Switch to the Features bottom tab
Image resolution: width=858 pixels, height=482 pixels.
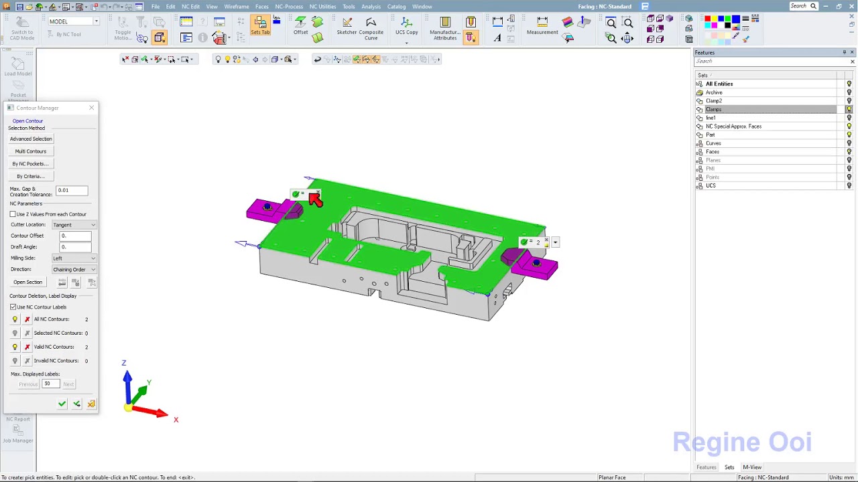coord(706,467)
